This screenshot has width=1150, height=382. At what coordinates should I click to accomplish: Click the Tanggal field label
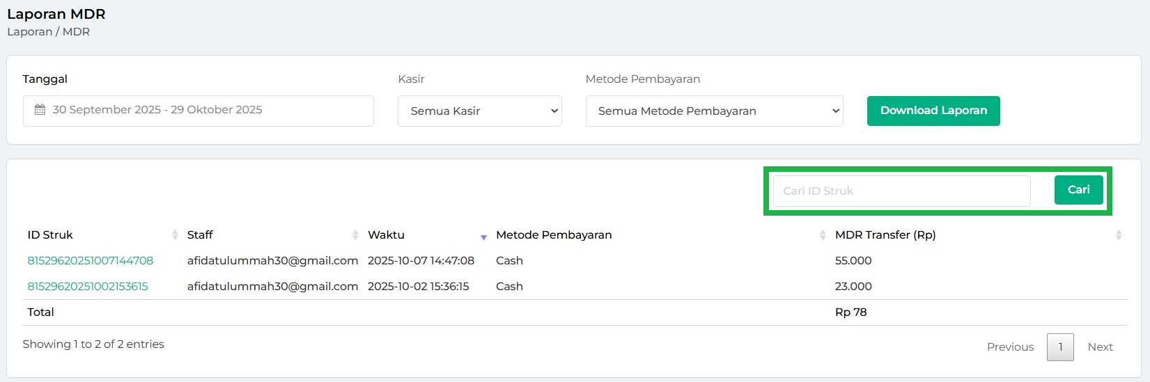(x=45, y=79)
